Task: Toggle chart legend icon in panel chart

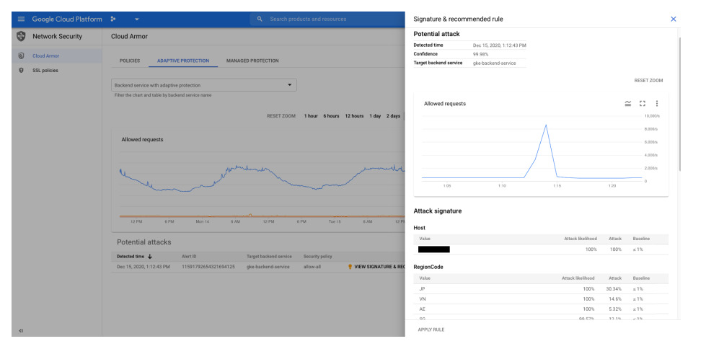Action: [x=627, y=104]
